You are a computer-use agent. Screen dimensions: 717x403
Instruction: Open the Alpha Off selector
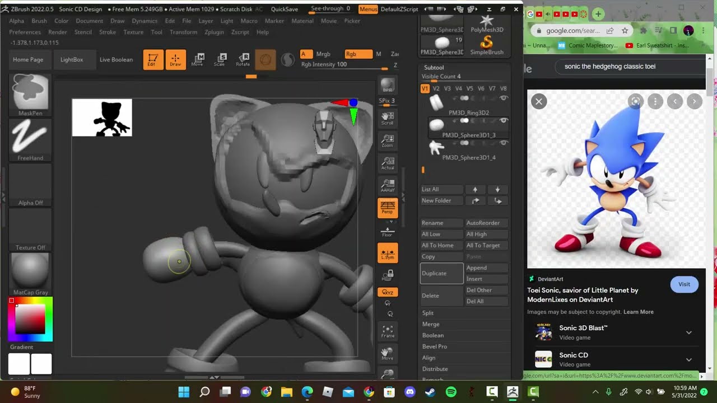(30, 185)
